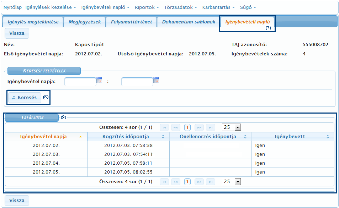Image resolution: width=339 pixels, height=208 pixels.
Task: Select the row dated 2012.07.04.
Action: pyautogui.click(x=170, y=163)
